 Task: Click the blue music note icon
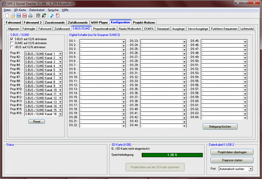[x=52, y=16]
